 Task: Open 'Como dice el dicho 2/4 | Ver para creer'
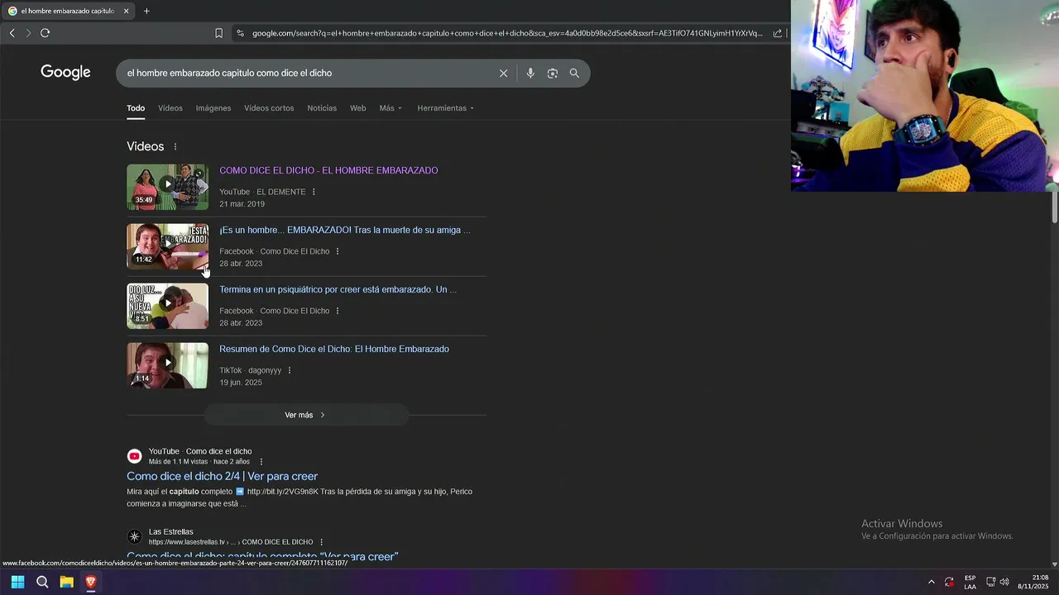click(222, 476)
